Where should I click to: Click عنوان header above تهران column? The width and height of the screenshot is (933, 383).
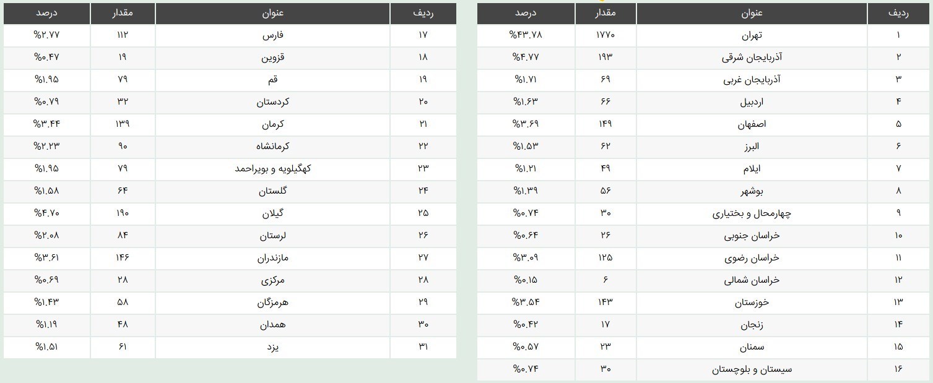[752, 13]
